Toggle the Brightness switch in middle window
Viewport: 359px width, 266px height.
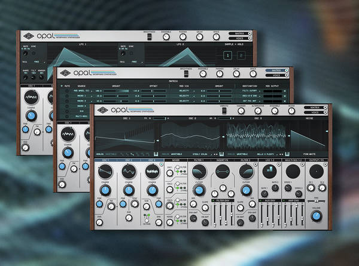pos(186,74)
